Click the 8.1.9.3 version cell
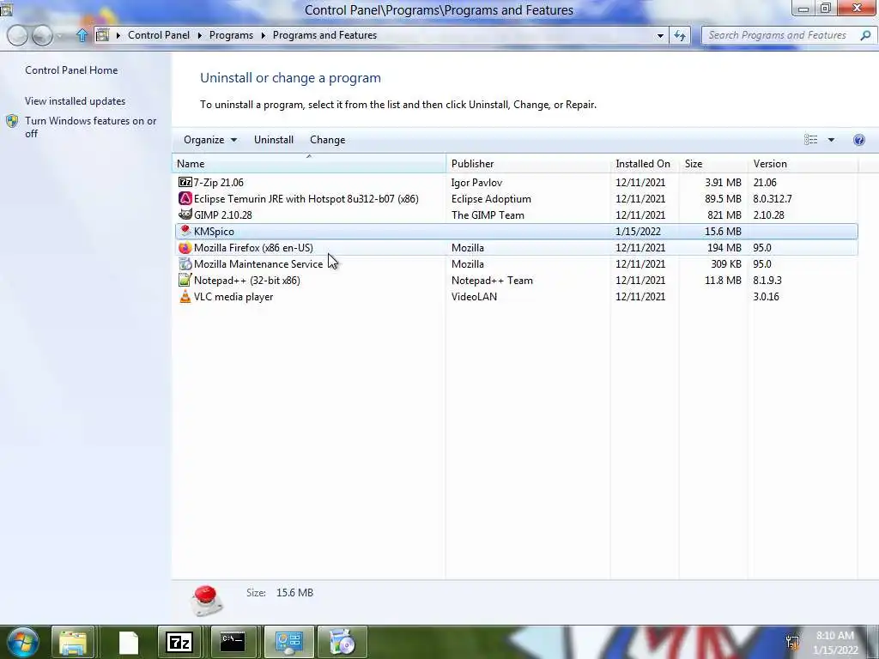 [x=767, y=280]
